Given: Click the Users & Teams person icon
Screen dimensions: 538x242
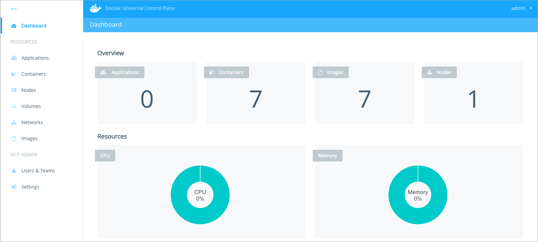Looking at the screenshot, I should pos(14,171).
